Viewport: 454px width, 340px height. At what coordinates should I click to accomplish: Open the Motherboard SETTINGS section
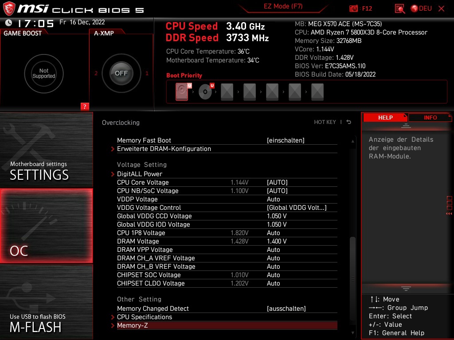pos(46,150)
